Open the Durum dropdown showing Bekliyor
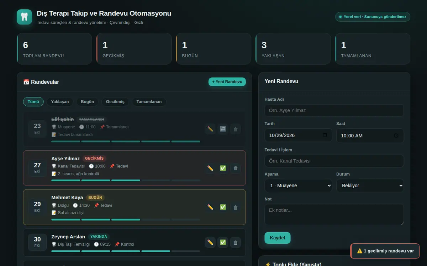 pyautogui.click(x=370, y=185)
